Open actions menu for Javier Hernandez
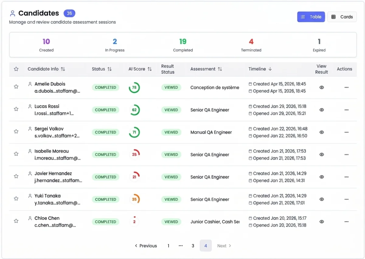 click(346, 177)
